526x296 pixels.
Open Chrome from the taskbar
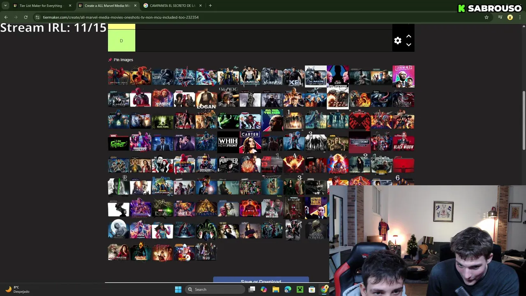click(324, 289)
